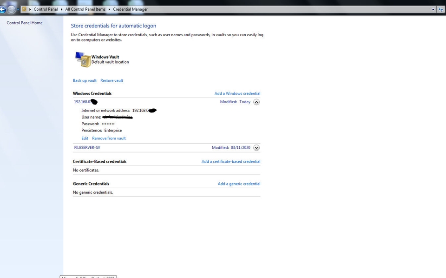This screenshot has width=446, height=278.
Task: Expand arrow after All Control Panel Items
Action: 109,9
